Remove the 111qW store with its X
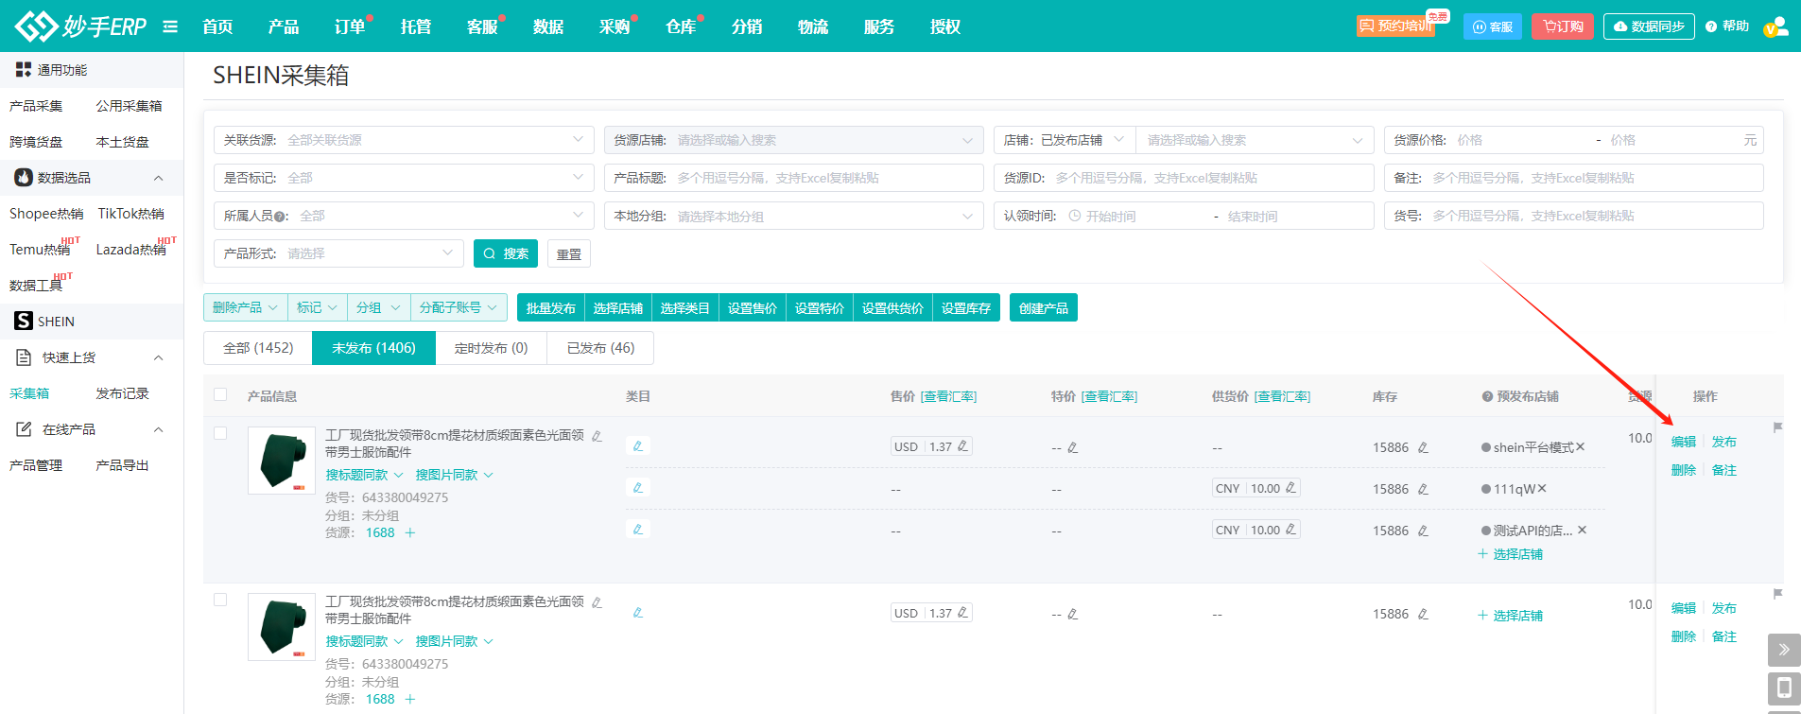1801x714 pixels. point(1542,489)
